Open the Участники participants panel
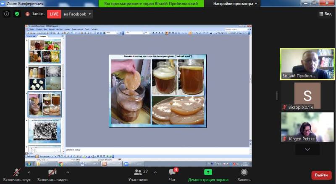336x184 pixels. point(138,172)
